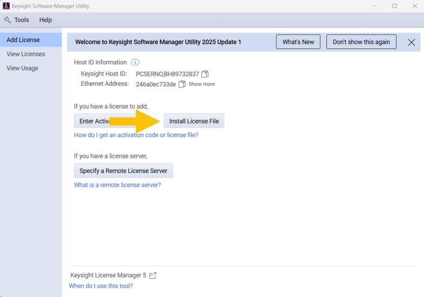
Task: Click the wrench Tools icon
Action: click(x=8, y=20)
